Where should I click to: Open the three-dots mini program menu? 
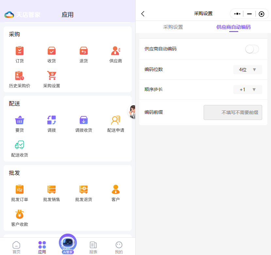point(237,14)
